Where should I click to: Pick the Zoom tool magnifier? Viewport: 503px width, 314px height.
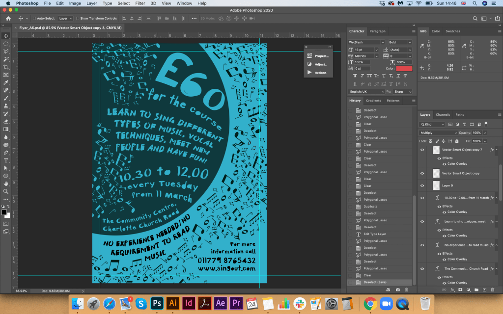[6, 191]
